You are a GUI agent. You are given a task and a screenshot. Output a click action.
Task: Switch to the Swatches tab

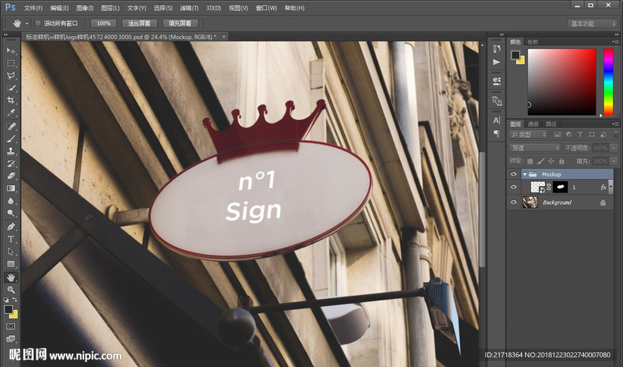click(532, 42)
